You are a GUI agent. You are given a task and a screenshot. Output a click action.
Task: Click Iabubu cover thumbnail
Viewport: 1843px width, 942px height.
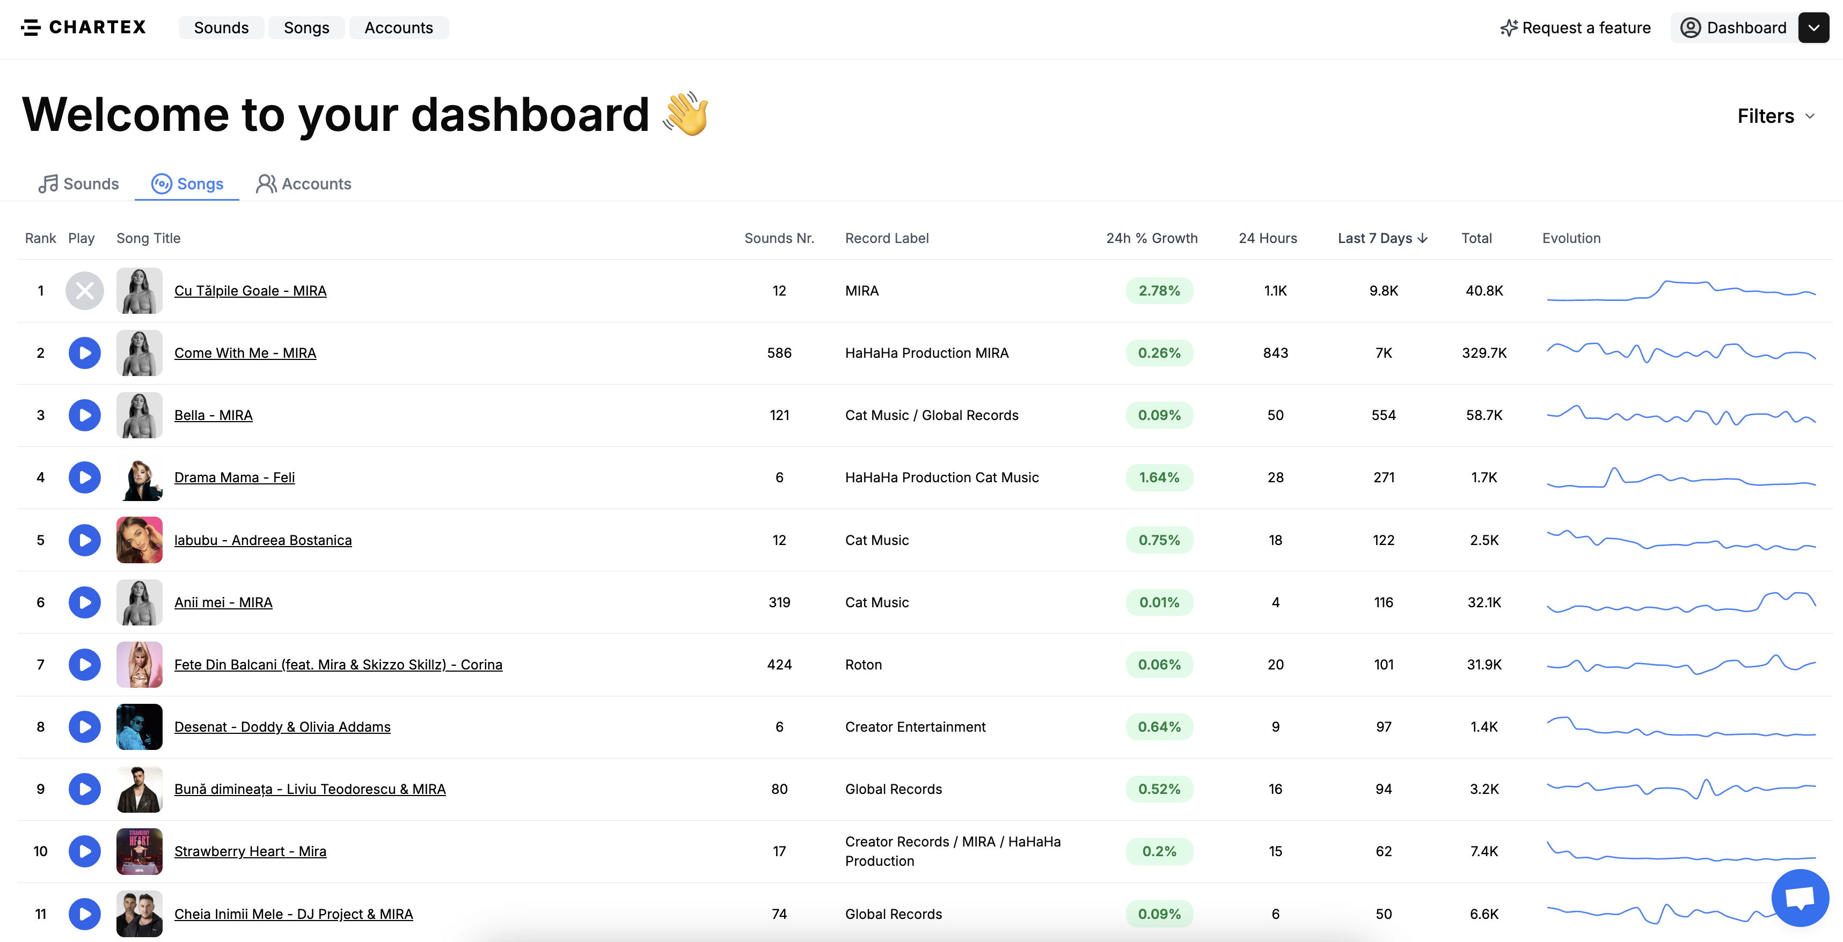(140, 540)
